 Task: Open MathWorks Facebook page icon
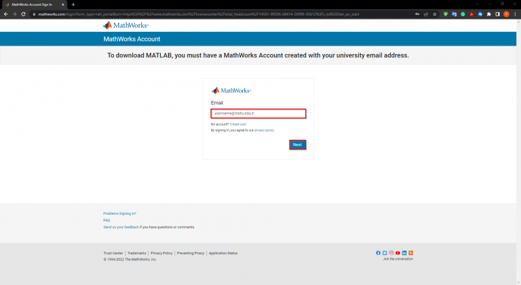[x=378, y=252]
